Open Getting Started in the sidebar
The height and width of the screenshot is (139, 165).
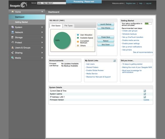[27, 22]
